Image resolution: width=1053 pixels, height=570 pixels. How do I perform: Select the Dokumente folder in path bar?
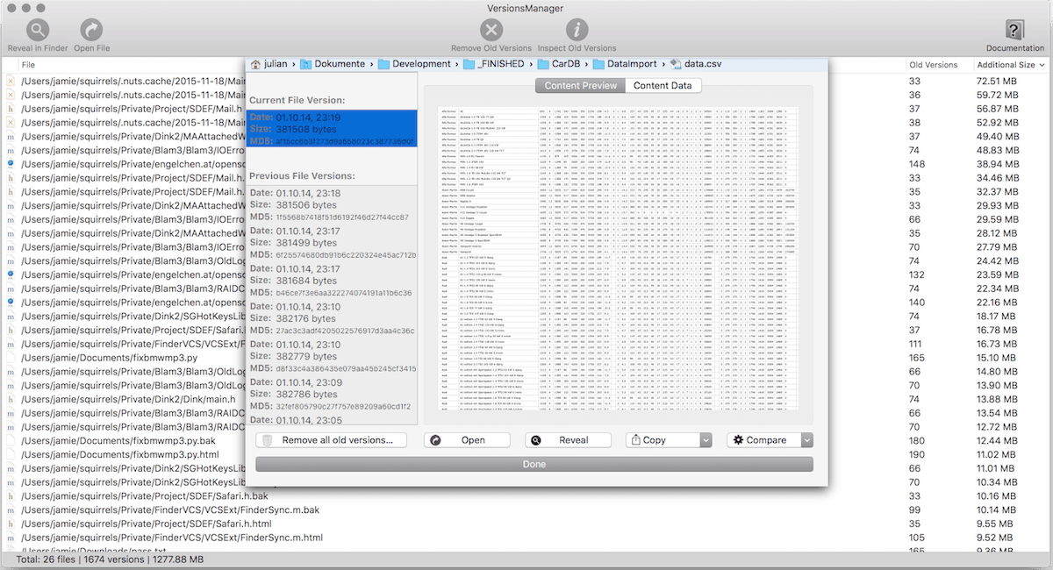point(333,64)
